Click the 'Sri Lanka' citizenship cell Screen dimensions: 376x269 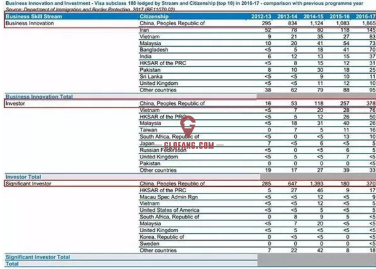click(151, 77)
